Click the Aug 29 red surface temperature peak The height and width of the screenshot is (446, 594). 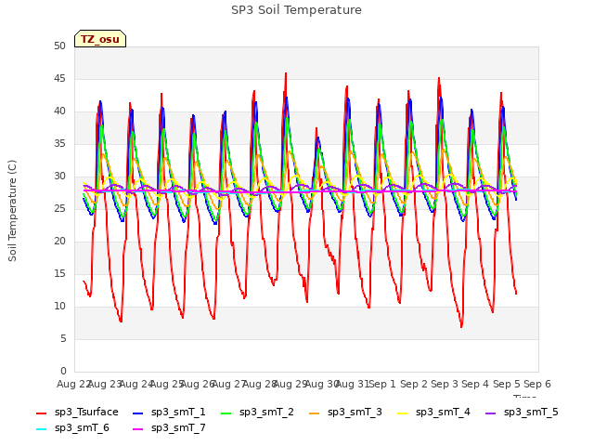coord(286,73)
